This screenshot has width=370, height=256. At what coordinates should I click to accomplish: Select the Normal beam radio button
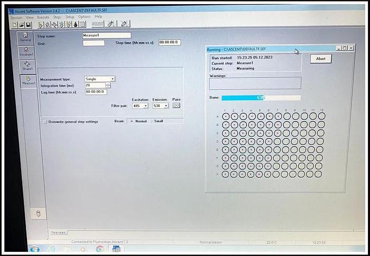pos(132,121)
